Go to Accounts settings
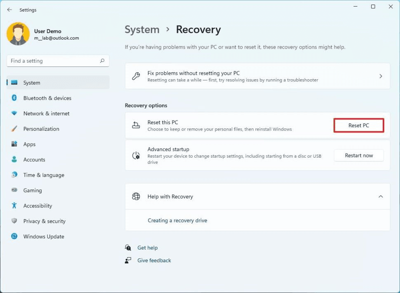The image size is (400, 293). click(34, 160)
